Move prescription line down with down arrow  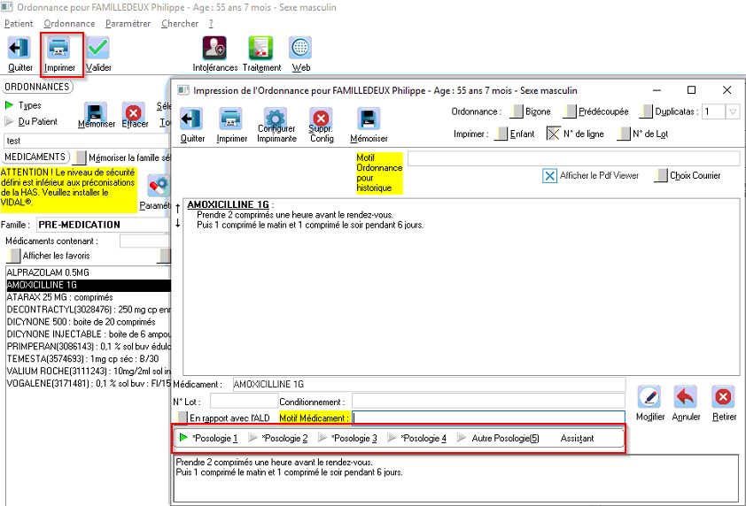177,223
